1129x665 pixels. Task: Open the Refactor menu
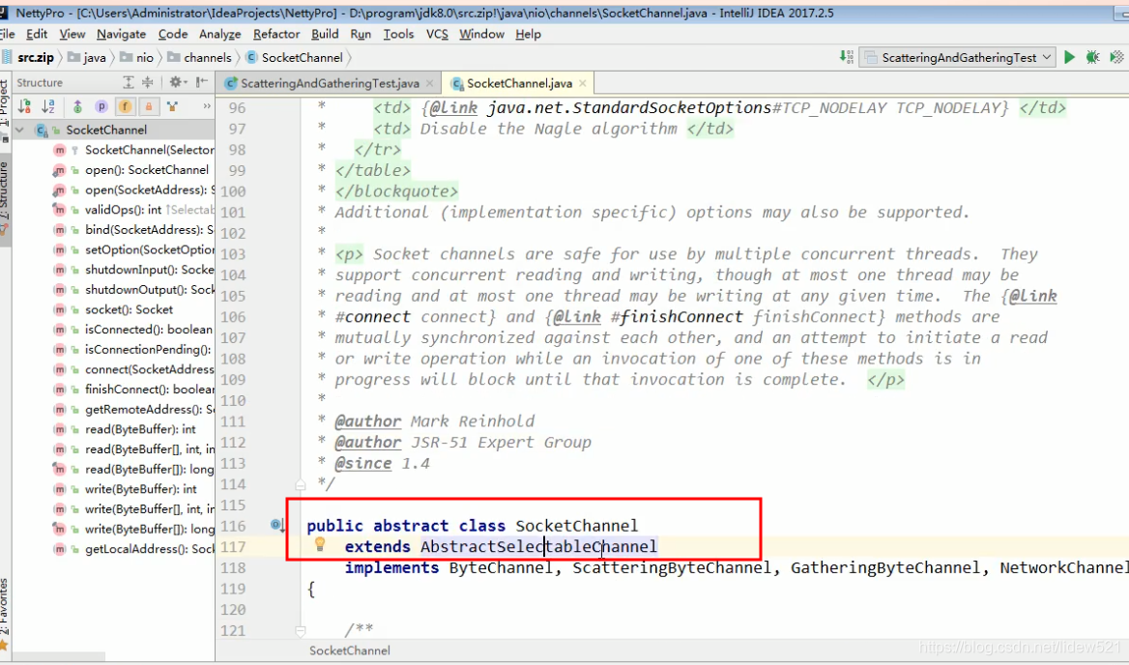[x=276, y=34]
